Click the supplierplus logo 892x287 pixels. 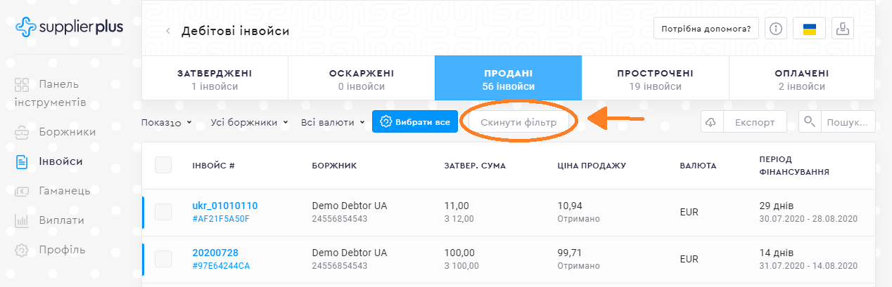69,27
